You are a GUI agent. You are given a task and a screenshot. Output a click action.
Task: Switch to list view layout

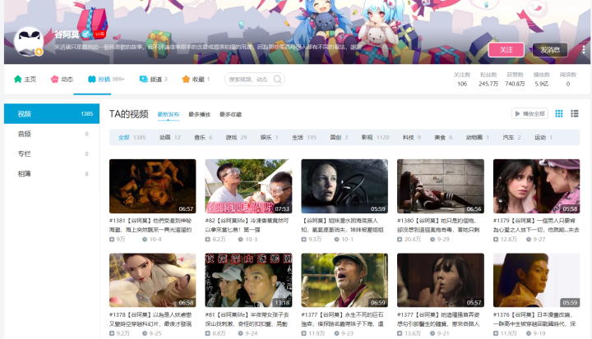(x=574, y=113)
